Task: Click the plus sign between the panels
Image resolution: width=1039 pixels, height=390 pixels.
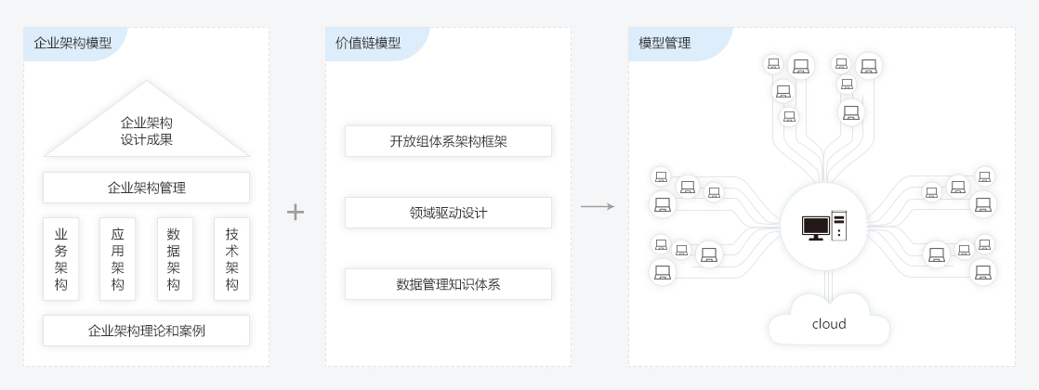Action: pyautogui.click(x=296, y=212)
